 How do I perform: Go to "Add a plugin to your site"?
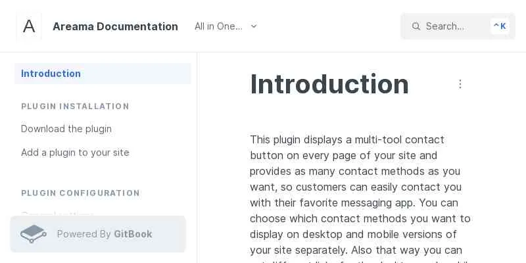click(75, 153)
